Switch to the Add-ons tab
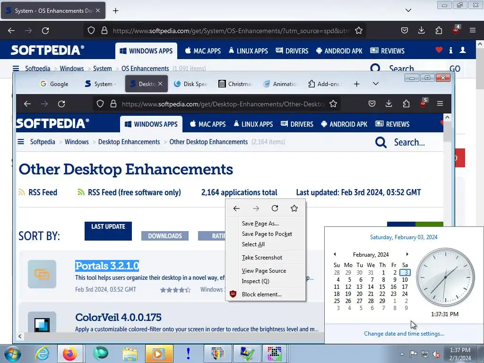This screenshot has width=484, height=363. coord(325,84)
